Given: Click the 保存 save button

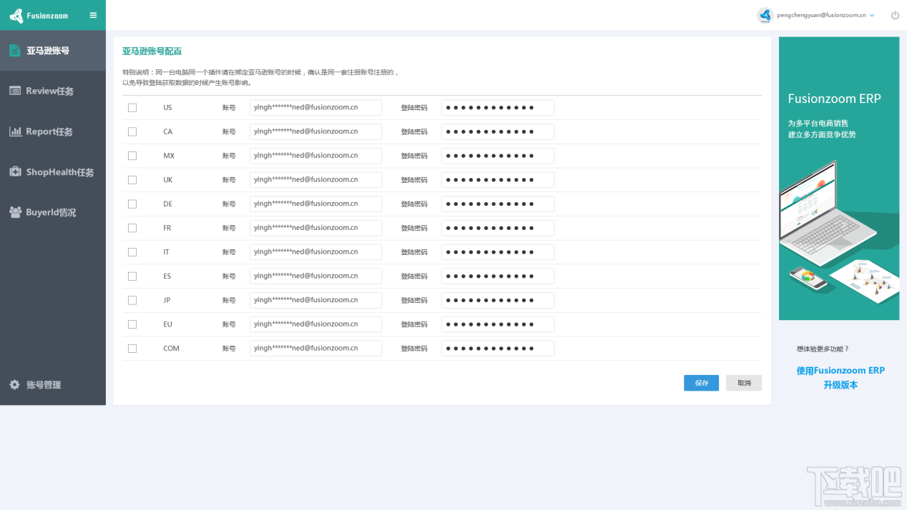Looking at the screenshot, I should 701,383.
